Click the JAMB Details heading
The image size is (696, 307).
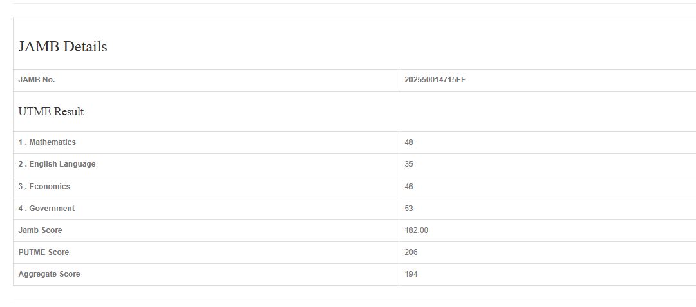pyautogui.click(x=62, y=47)
